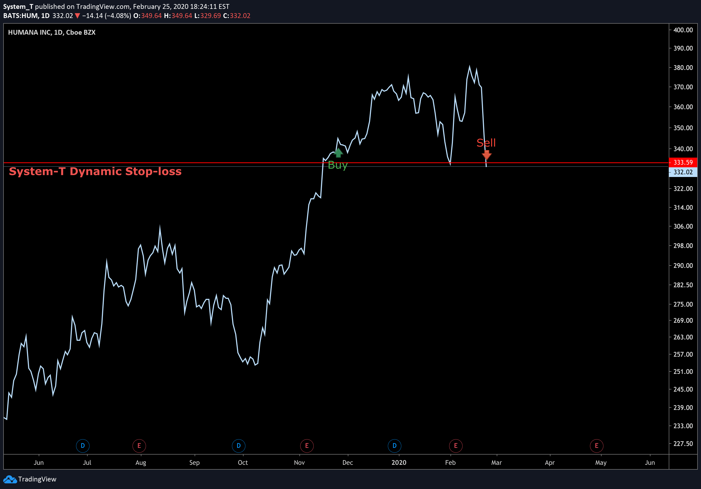Screen dimensions: 701x489
Task: Click the 306.00 price axis label
Action: 683,226
